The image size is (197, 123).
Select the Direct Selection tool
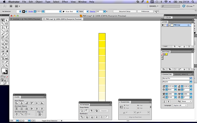point(7,20)
